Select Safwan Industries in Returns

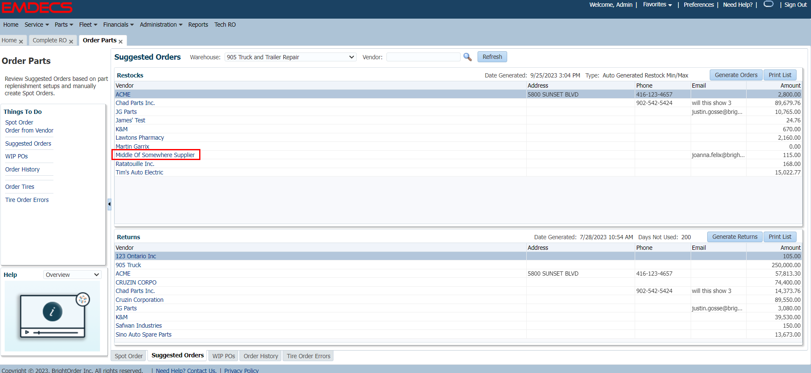(458, 326)
